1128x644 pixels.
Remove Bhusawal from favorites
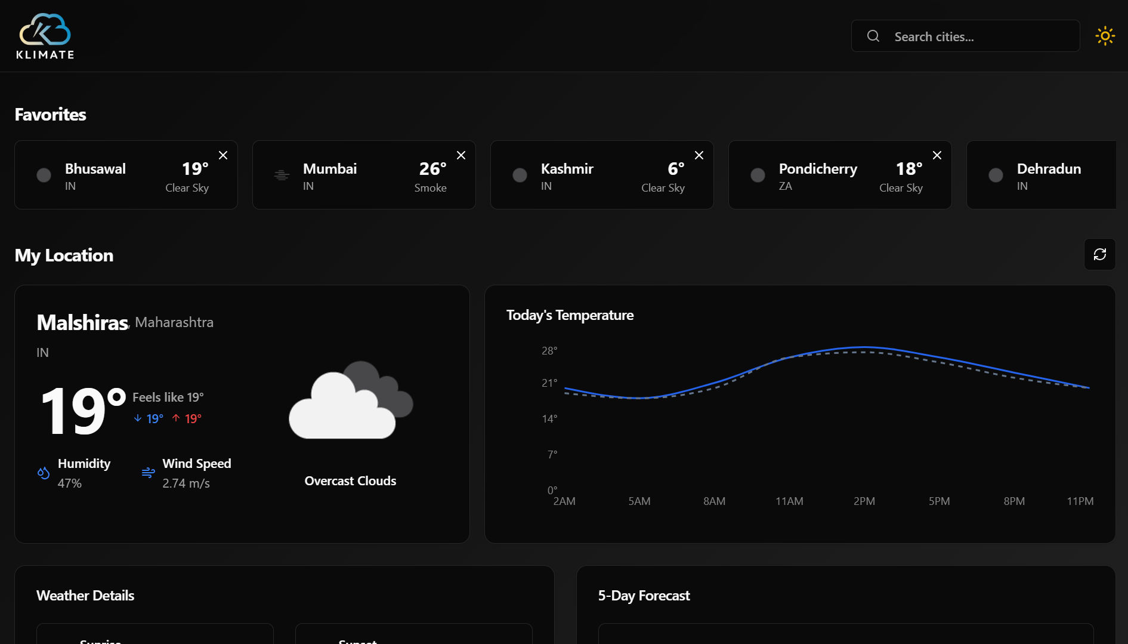pyautogui.click(x=222, y=155)
